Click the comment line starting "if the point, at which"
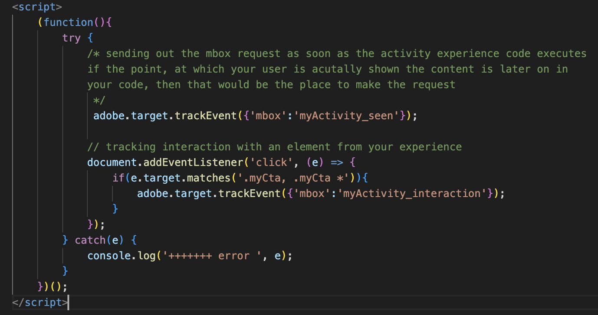598x315 pixels. pyautogui.click(x=328, y=69)
